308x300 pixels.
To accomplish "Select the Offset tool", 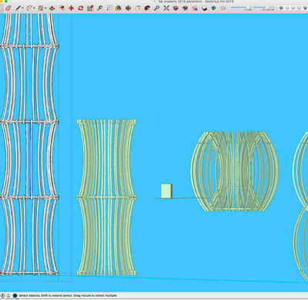I will 62,8.
